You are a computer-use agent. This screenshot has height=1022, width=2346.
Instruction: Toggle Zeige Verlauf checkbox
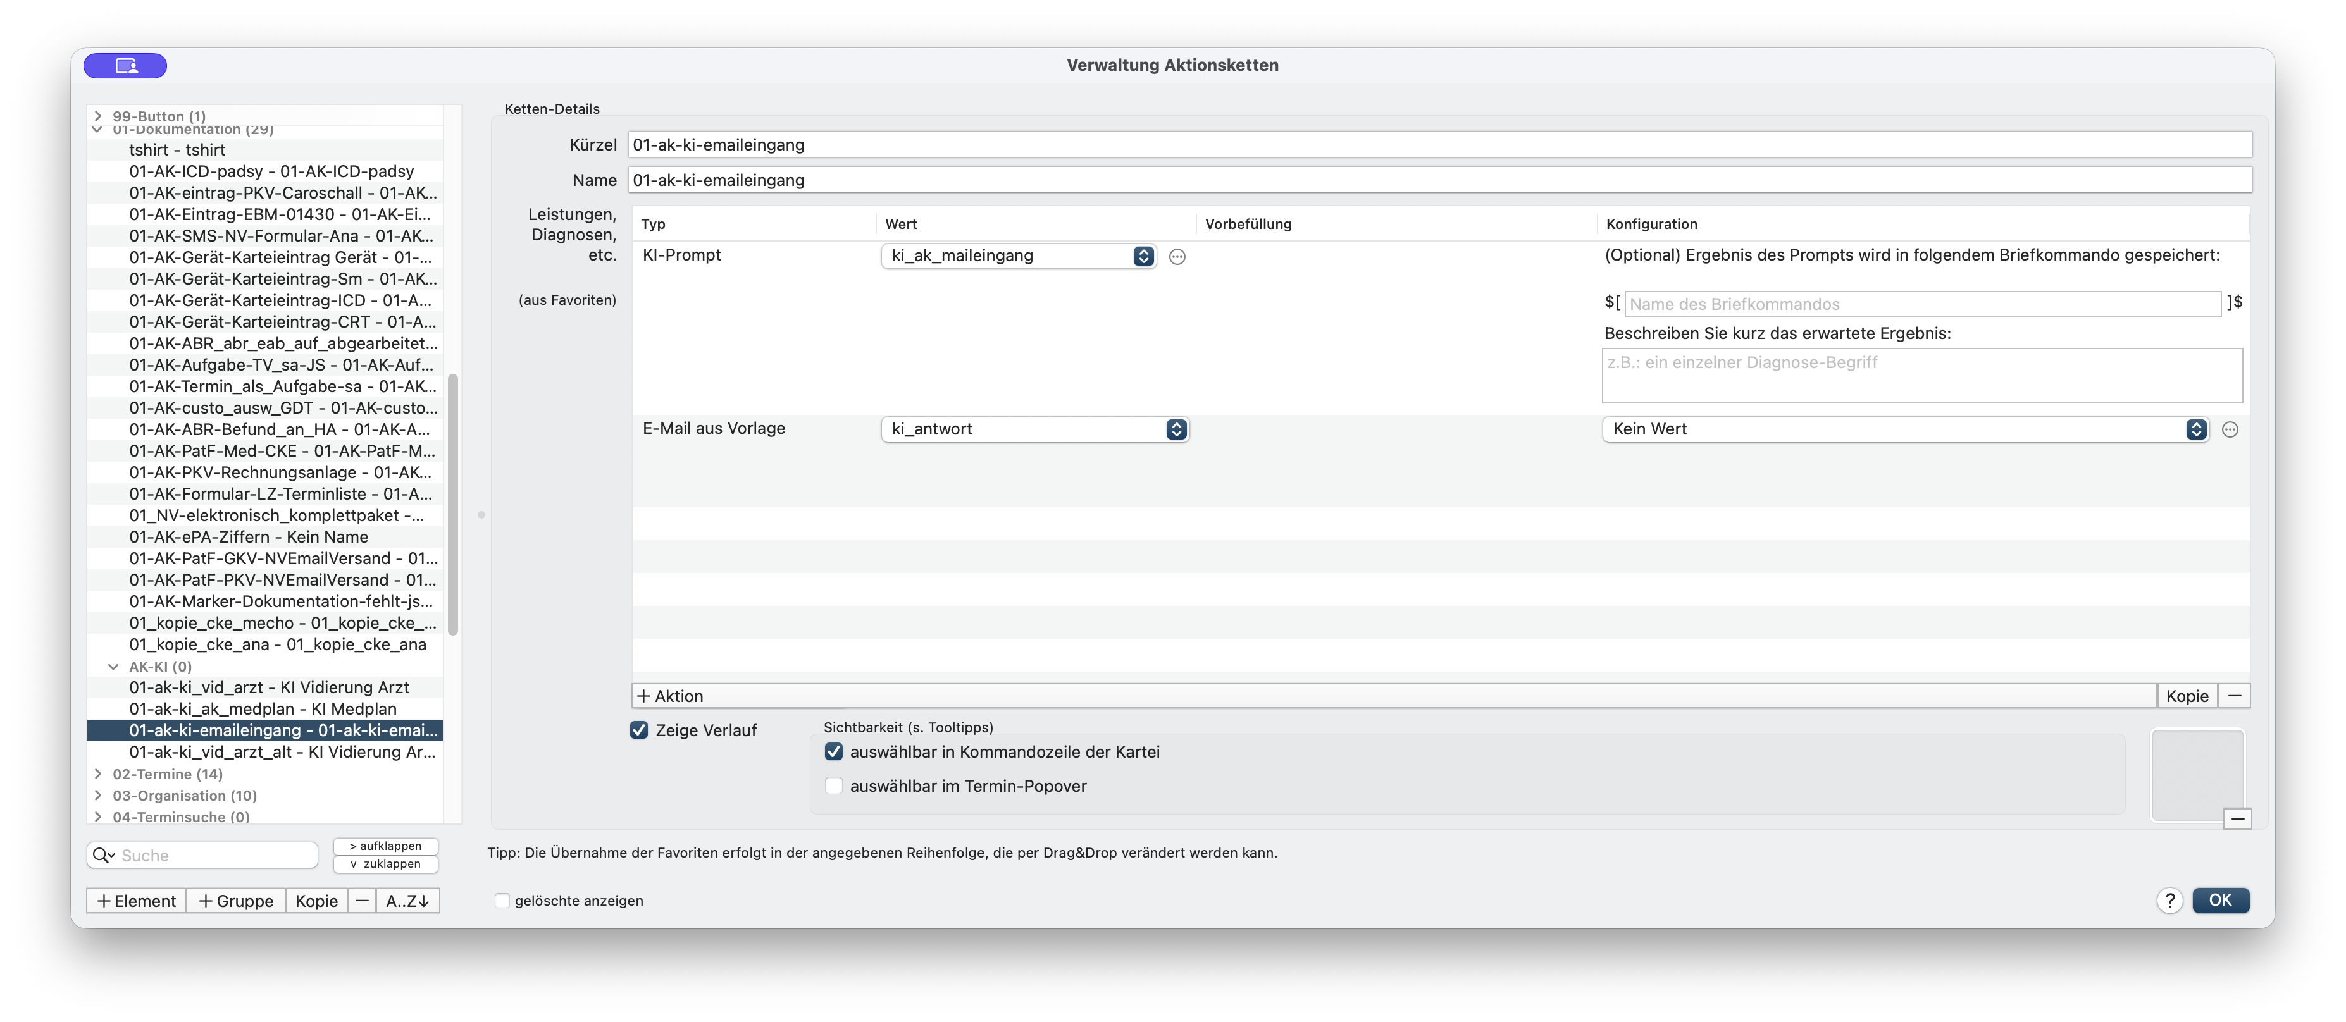[638, 730]
